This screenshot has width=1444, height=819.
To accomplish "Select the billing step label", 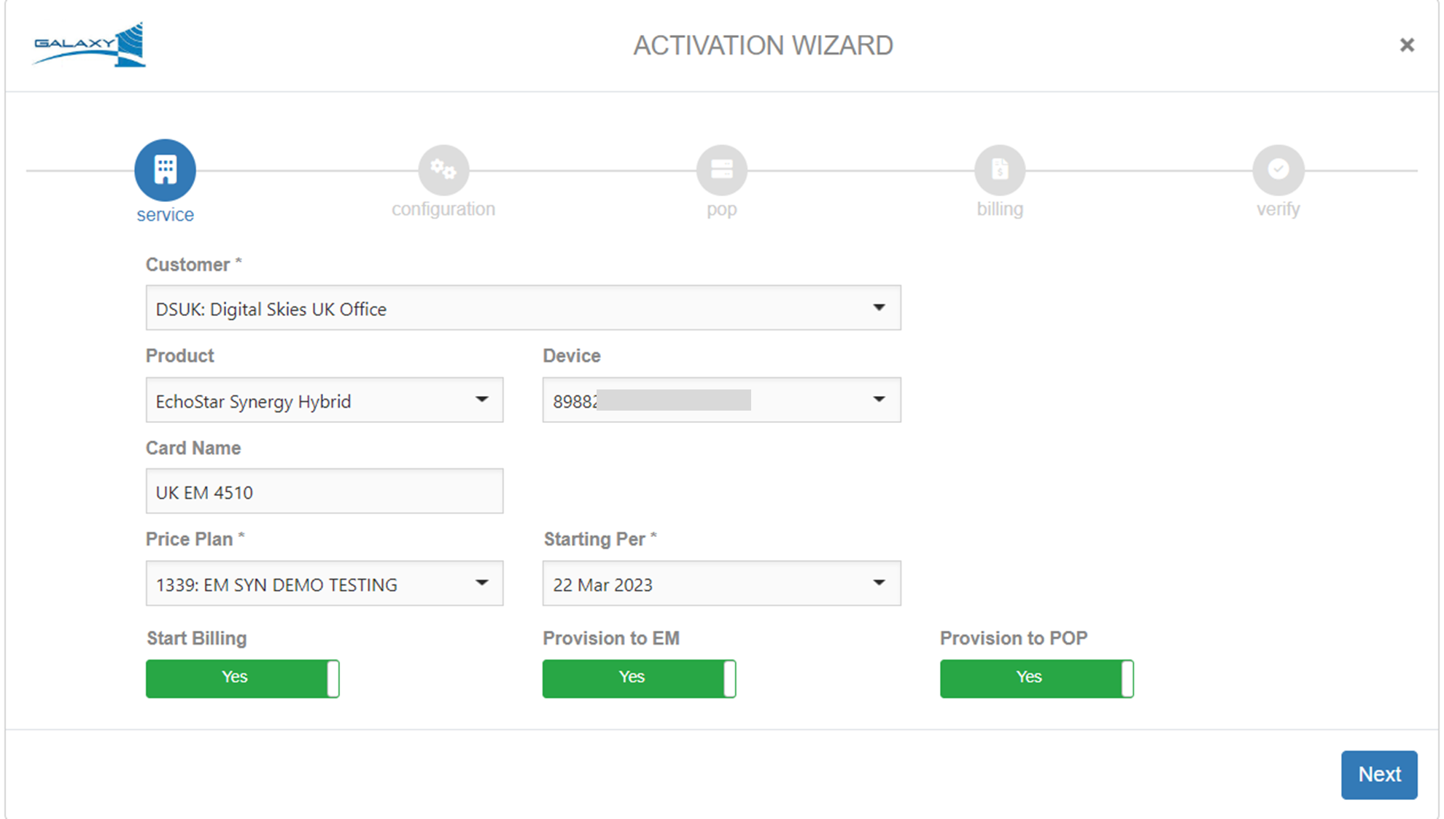I will click(x=999, y=209).
